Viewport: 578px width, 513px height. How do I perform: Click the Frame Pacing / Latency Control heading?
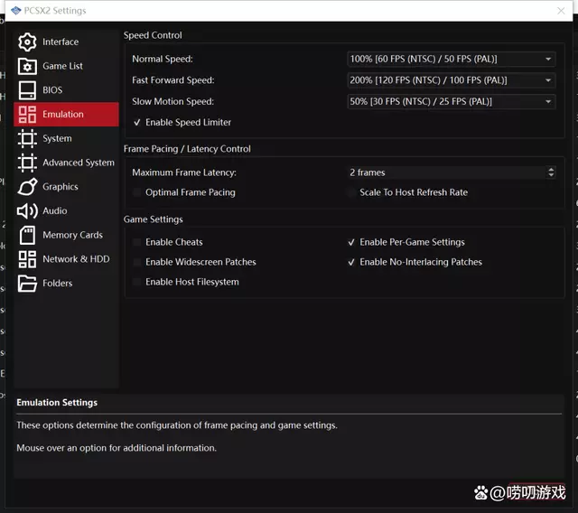pos(187,149)
